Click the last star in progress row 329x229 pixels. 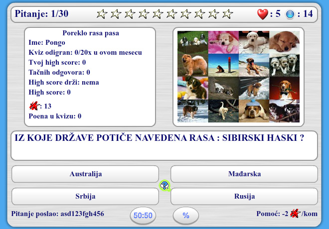(x=227, y=14)
